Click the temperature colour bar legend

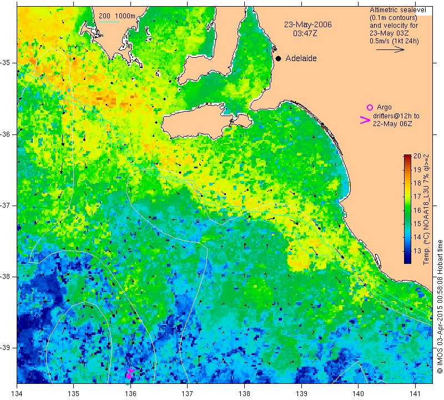point(407,209)
